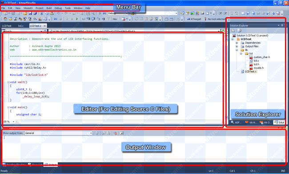Image resolution: width=289 pixels, height=174 pixels.
Task: Switch to the lcd.c editor tab
Action: point(21,26)
